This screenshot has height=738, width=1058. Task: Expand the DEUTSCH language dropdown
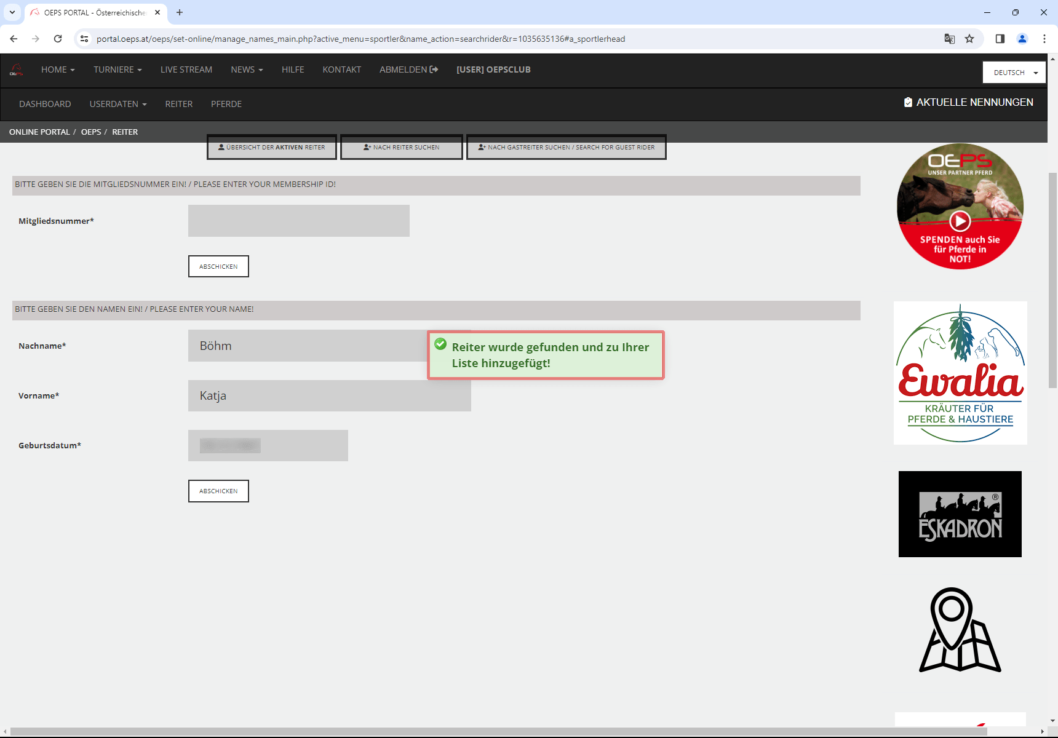tap(1014, 73)
